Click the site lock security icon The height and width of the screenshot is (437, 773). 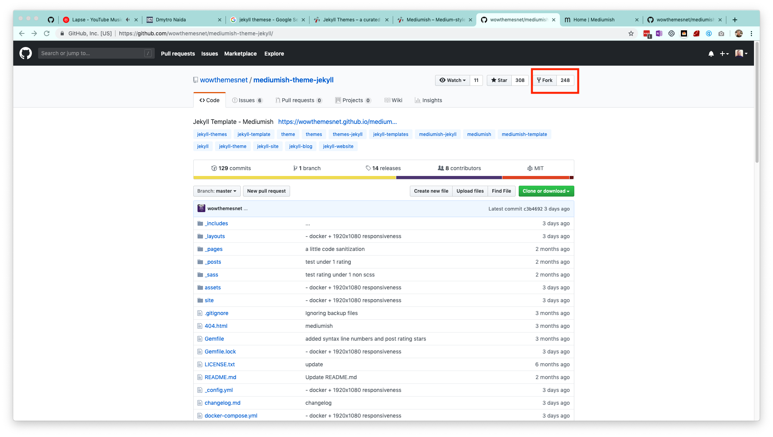(x=62, y=33)
